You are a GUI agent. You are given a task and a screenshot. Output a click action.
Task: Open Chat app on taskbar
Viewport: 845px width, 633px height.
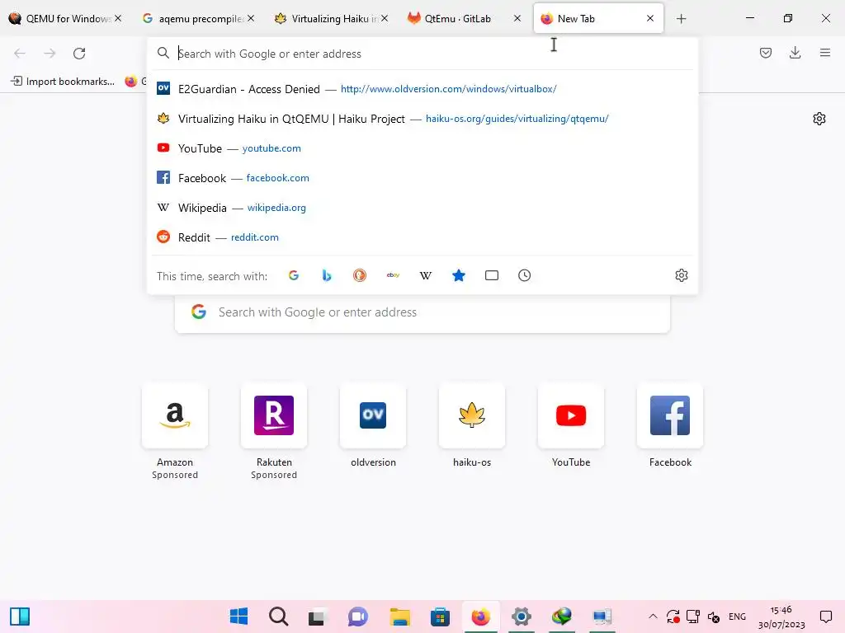click(358, 617)
